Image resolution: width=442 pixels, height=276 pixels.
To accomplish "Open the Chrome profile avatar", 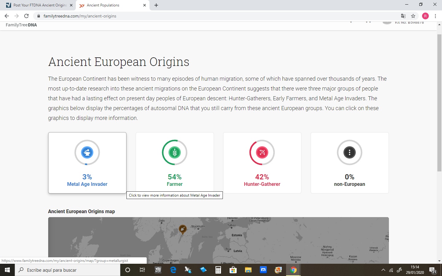I will [425, 16].
